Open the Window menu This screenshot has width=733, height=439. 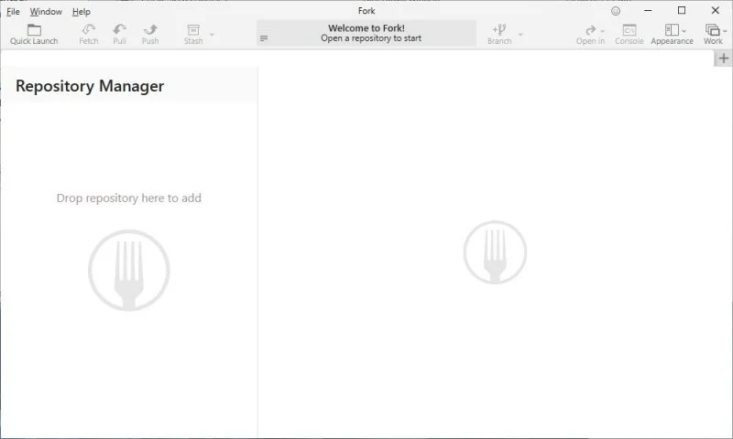[x=46, y=12]
